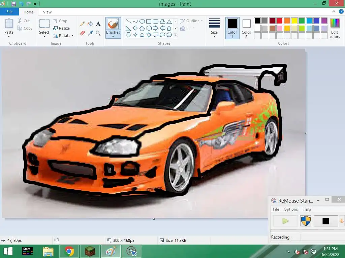Switch to the Home tab
This screenshot has width=345, height=258.
[x=29, y=12]
